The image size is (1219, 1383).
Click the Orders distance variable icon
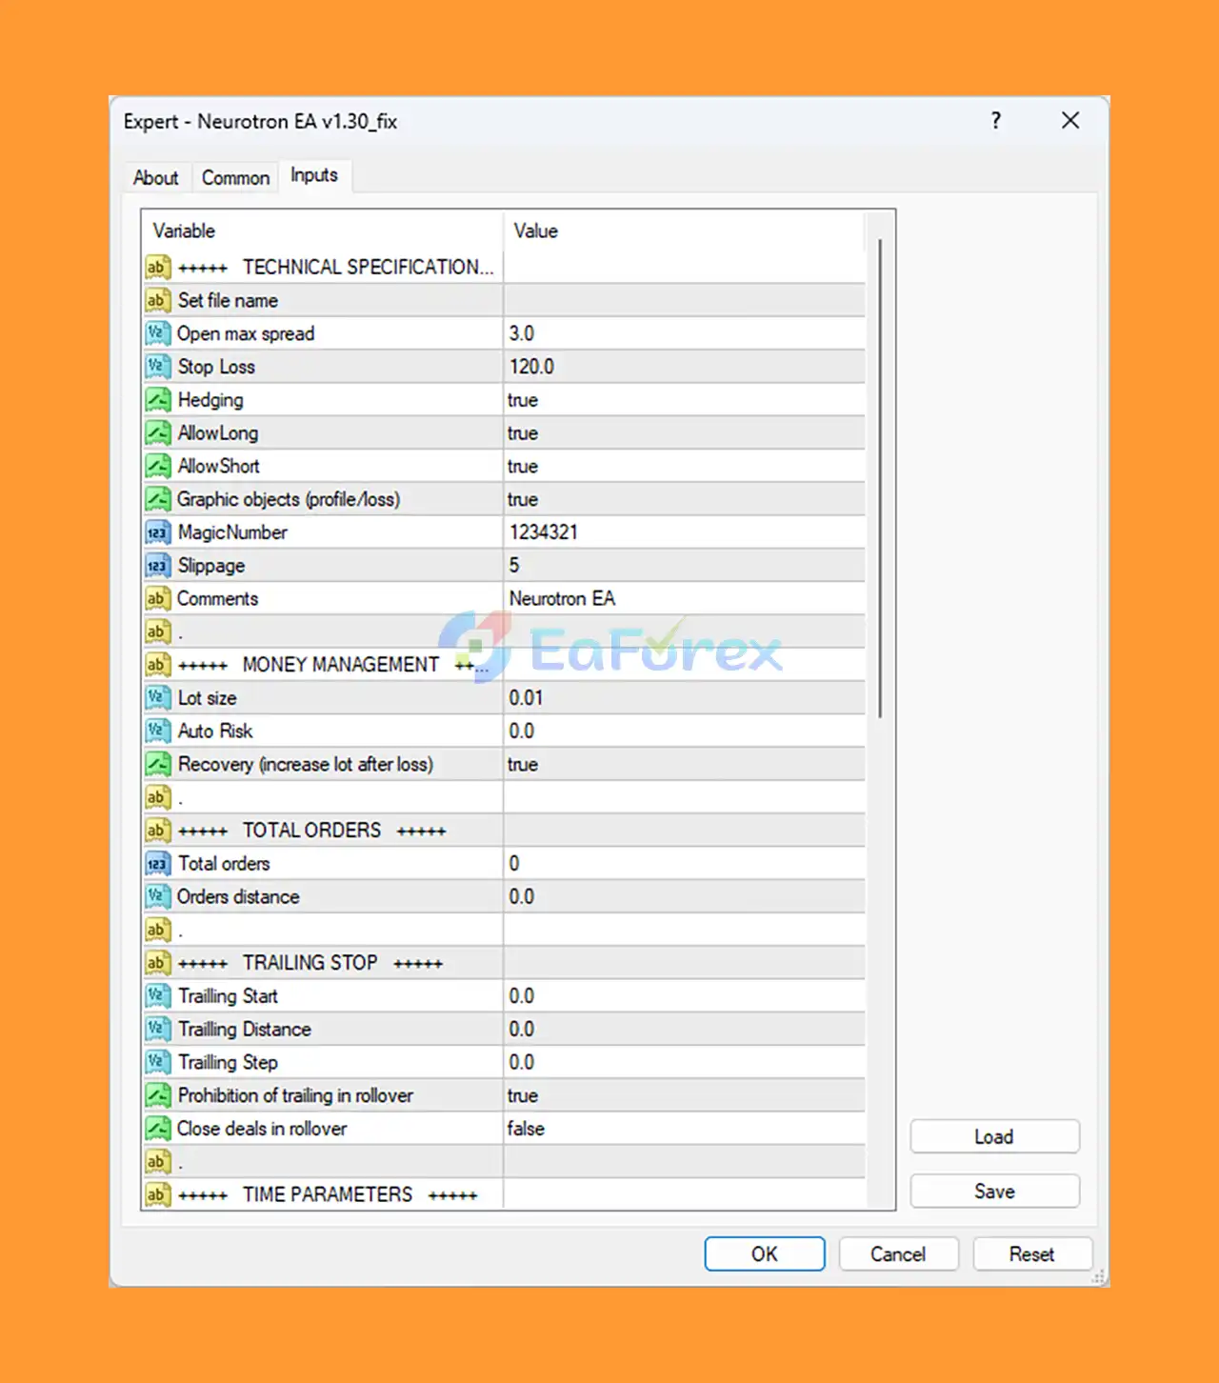pos(157,896)
